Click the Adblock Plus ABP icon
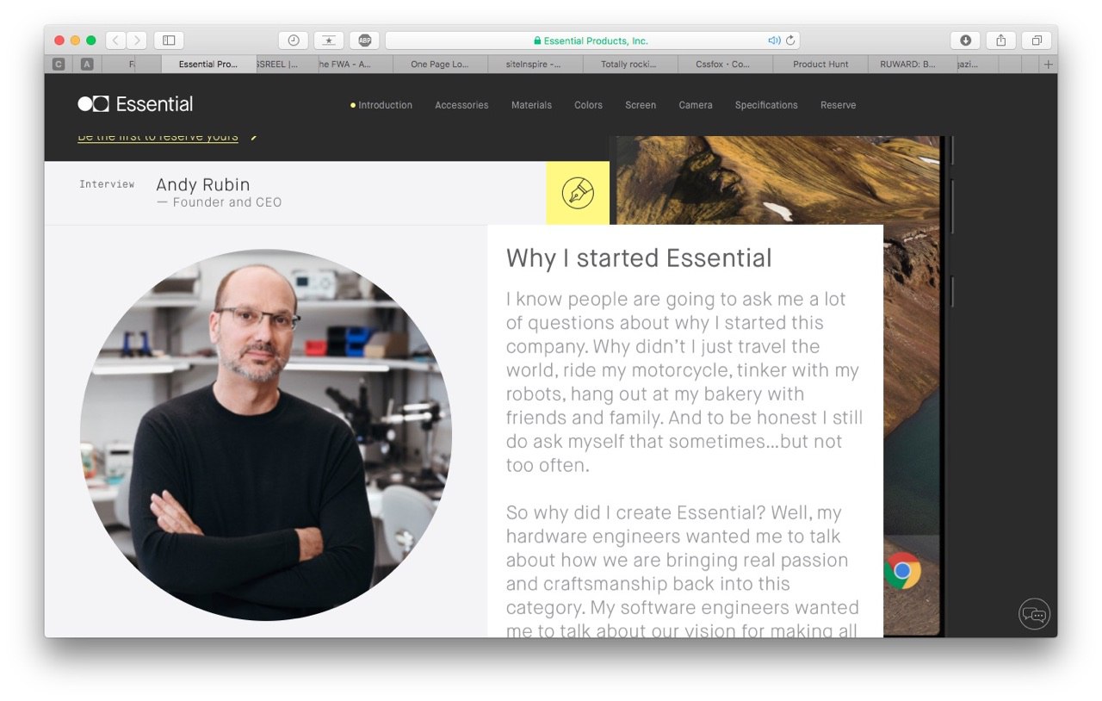The width and height of the screenshot is (1102, 701). point(364,40)
